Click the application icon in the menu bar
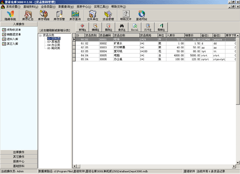240x174 pixels. (3, 7)
